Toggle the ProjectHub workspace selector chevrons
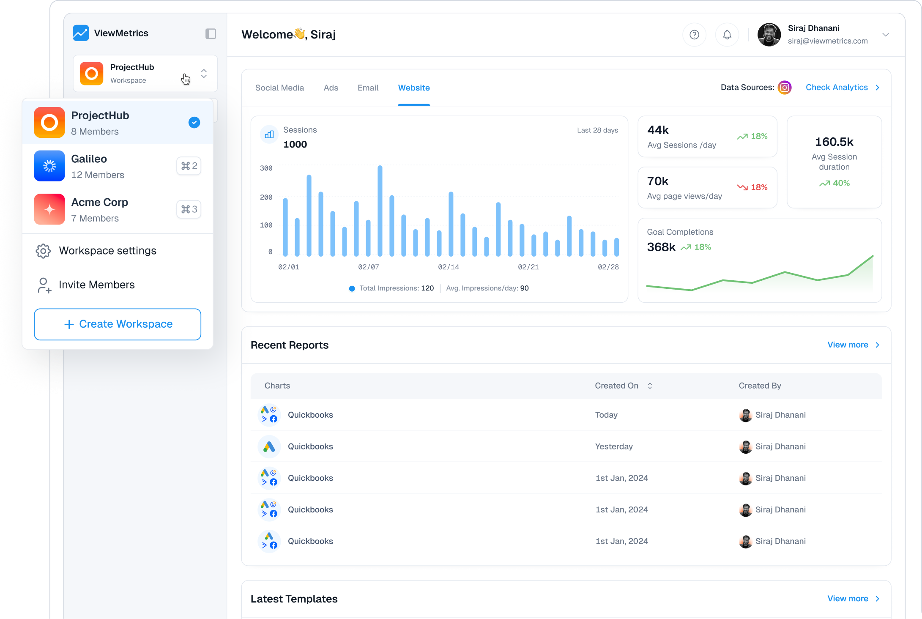Screen dimensions: 922x619 click(204, 74)
